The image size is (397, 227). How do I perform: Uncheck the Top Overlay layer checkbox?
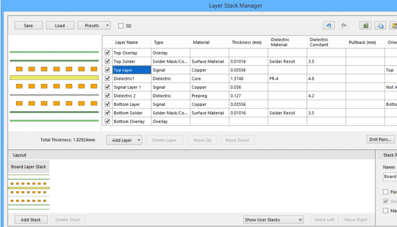point(107,52)
